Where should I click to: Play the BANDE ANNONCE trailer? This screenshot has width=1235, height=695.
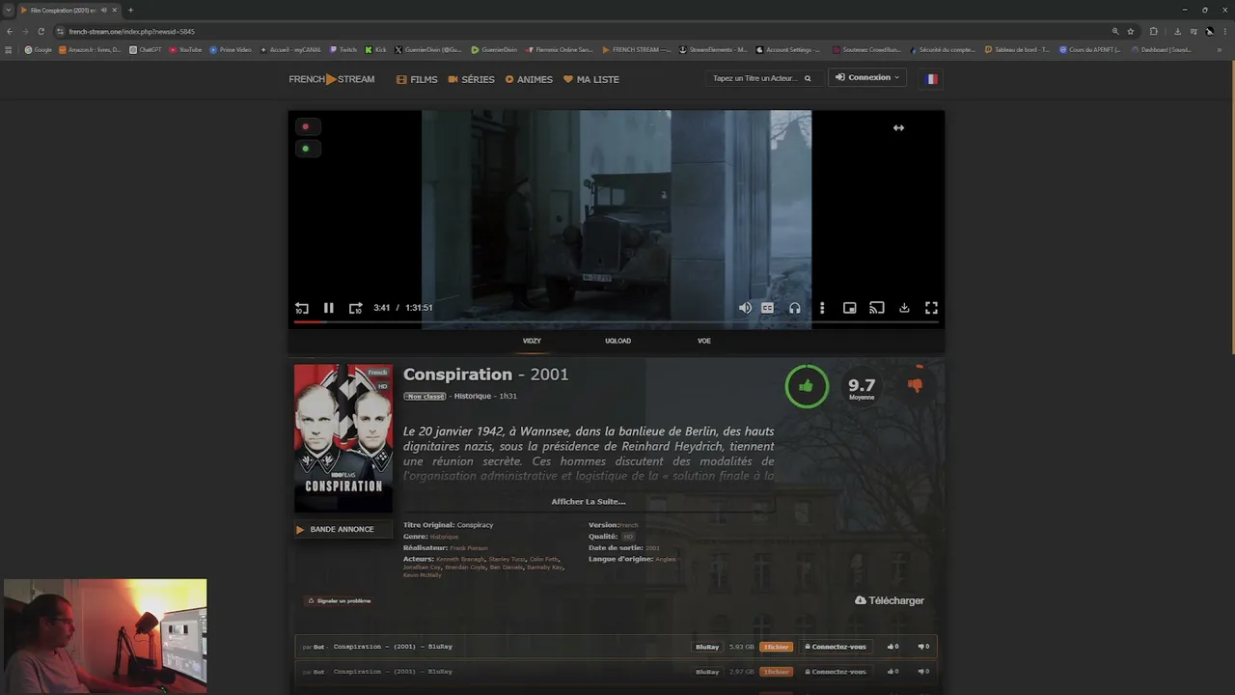pos(343,529)
